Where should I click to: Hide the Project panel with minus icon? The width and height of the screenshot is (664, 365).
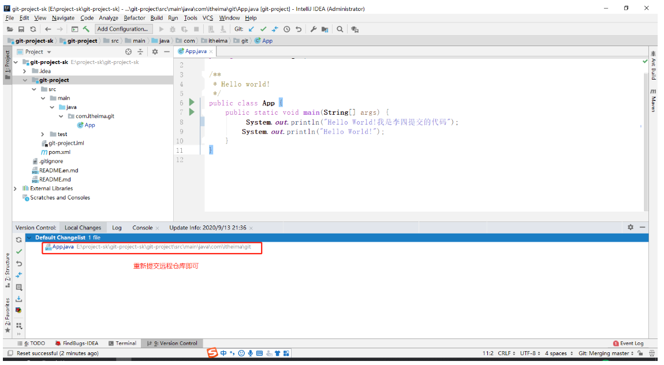click(x=167, y=51)
